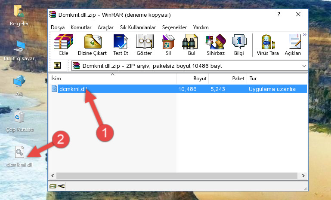
Task: Open the archive path dropdown
Action: (304, 66)
